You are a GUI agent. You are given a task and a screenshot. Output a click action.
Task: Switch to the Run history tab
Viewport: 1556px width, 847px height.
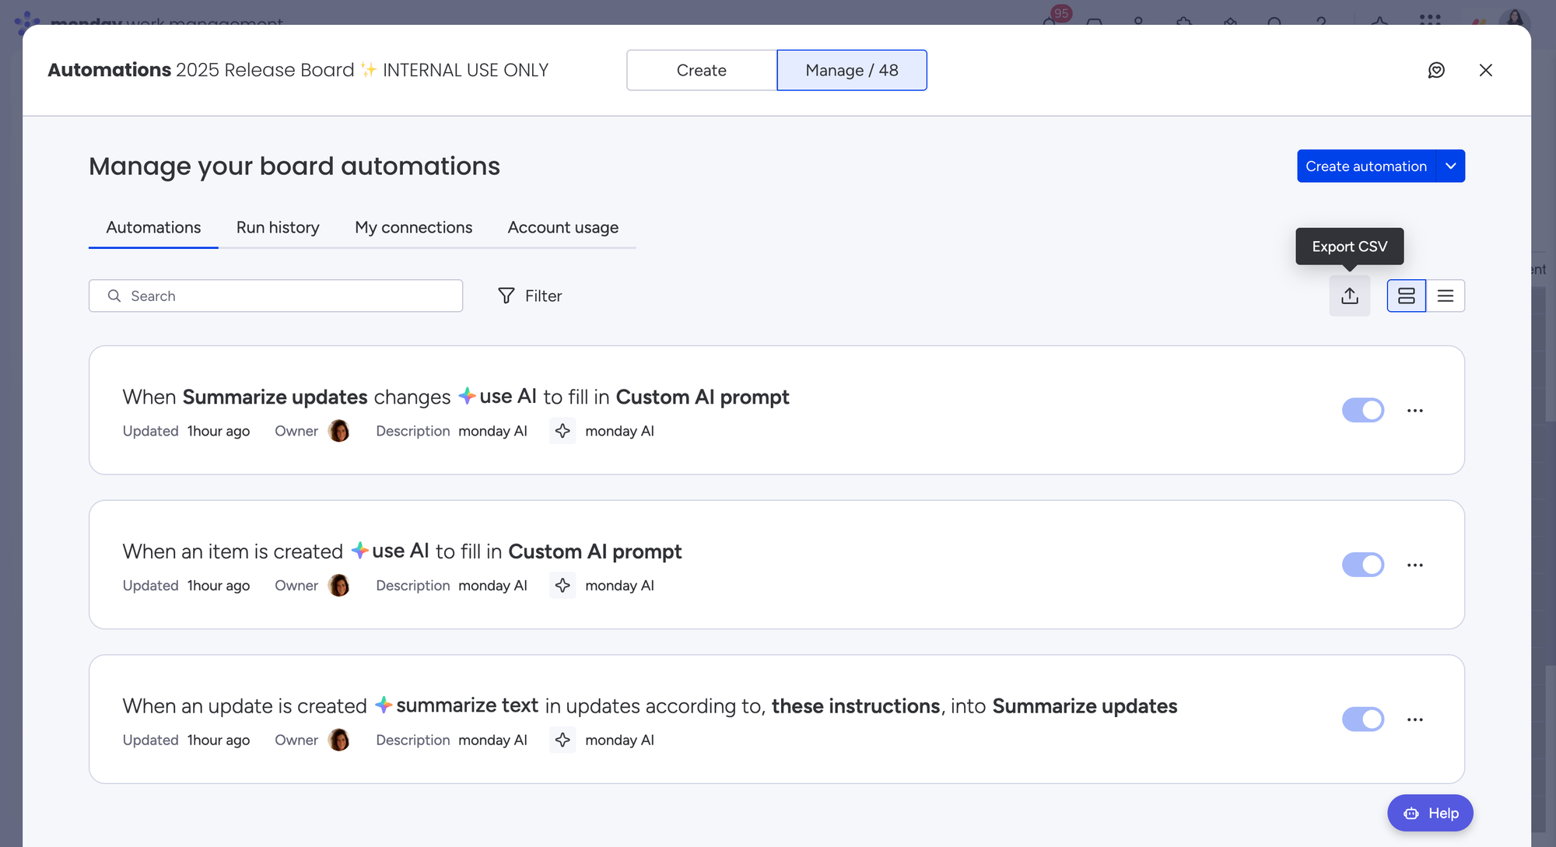(x=278, y=227)
